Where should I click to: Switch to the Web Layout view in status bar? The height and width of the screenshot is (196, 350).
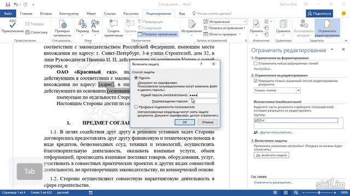coord(296,193)
